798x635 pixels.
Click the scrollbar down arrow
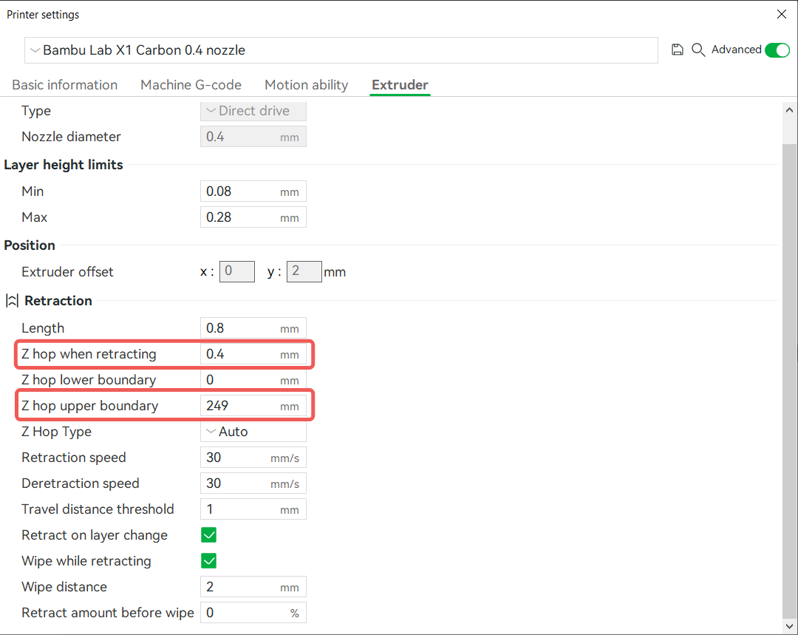click(789, 626)
